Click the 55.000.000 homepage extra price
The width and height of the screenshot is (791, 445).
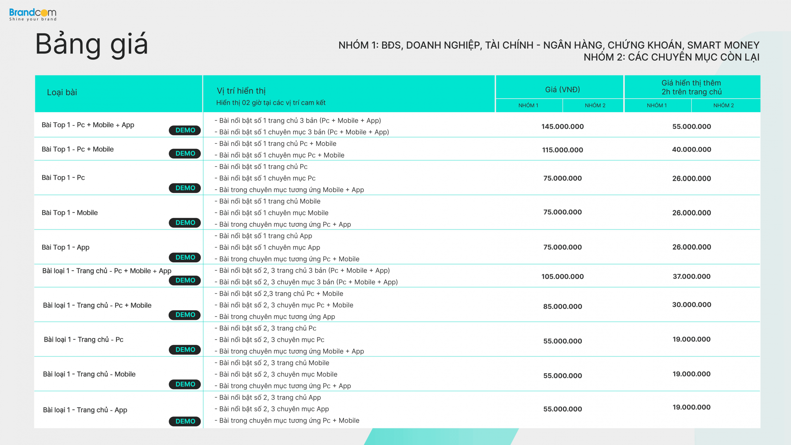pos(692,126)
